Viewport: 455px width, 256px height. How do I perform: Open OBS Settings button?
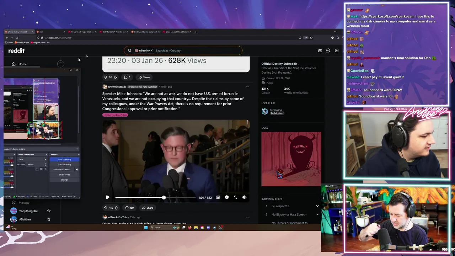tap(64, 180)
